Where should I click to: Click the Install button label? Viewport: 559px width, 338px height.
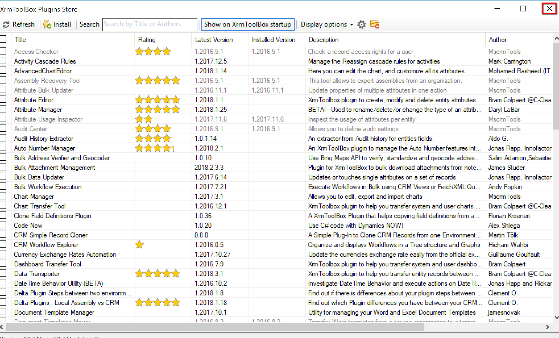(62, 24)
